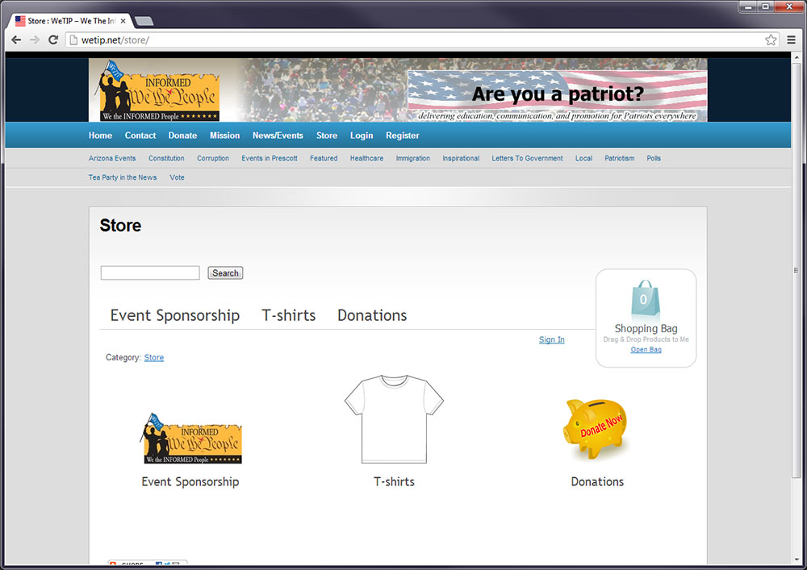Open News/Events in the navigation bar
The image size is (807, 570).
[x=278, y=135]
